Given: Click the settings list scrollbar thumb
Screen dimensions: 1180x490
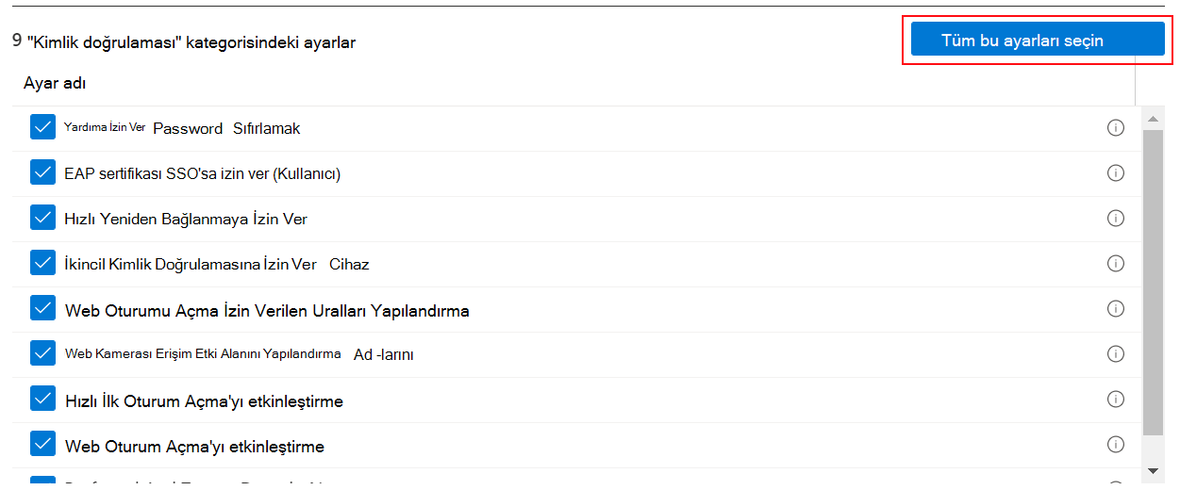Looking at the screenshot, I should pyautogui.click(x=1153, y=283).
